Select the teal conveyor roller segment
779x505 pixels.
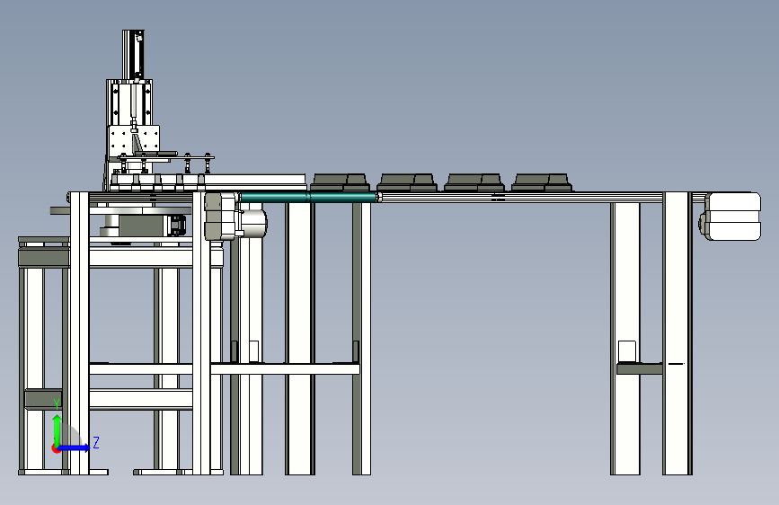(308, 198)
